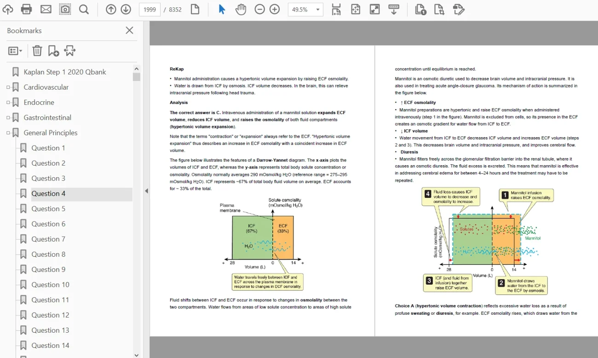Activate the hand pan tool

[241, 9]
